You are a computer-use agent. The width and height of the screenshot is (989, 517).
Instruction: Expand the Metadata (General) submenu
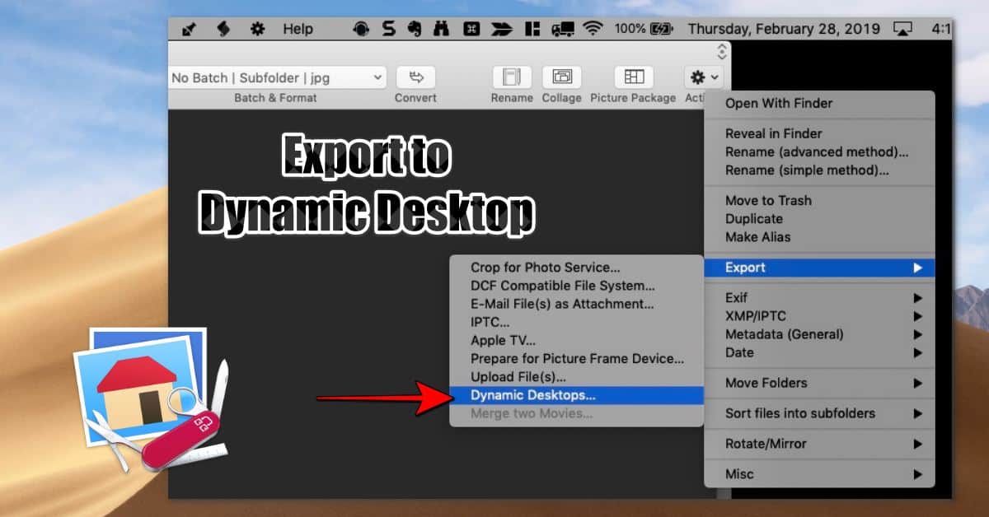(x=819, y=334)
